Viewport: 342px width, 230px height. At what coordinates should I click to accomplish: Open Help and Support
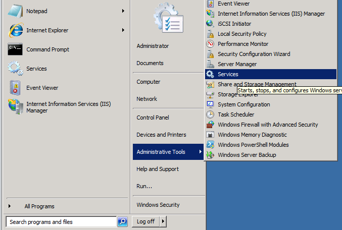coord(158,169)
